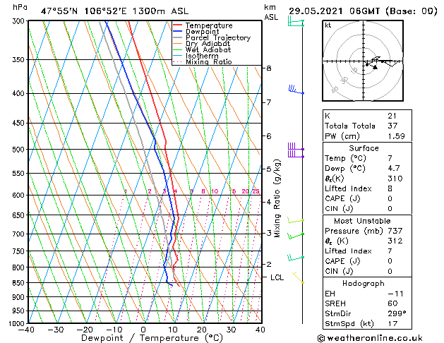Click the "kt" label in the hodograph
444x343 pixels.
328,25
